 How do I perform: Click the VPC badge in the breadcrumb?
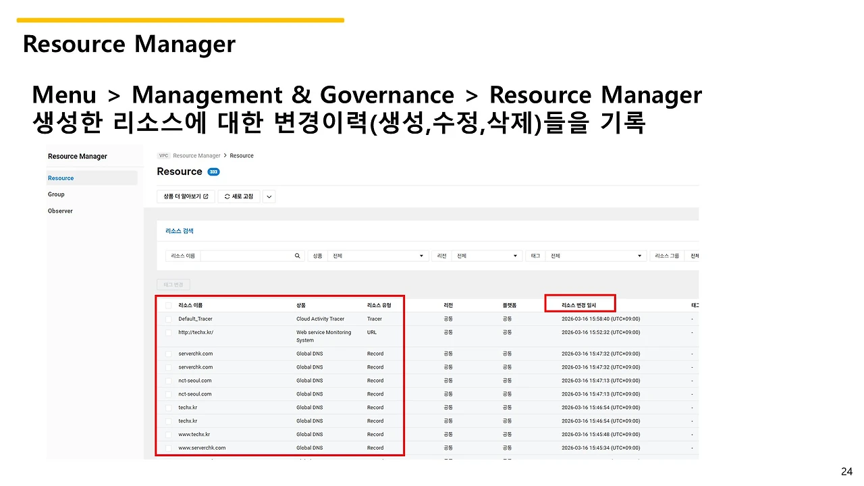click(x=163, y=156)
